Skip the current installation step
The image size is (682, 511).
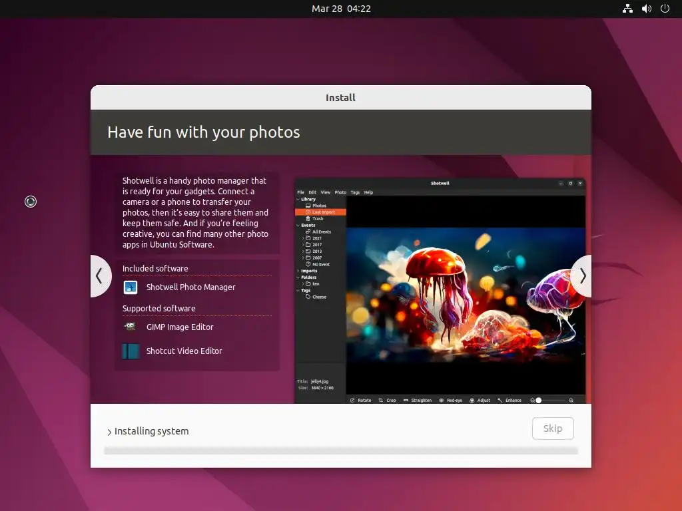coord(553,428)
